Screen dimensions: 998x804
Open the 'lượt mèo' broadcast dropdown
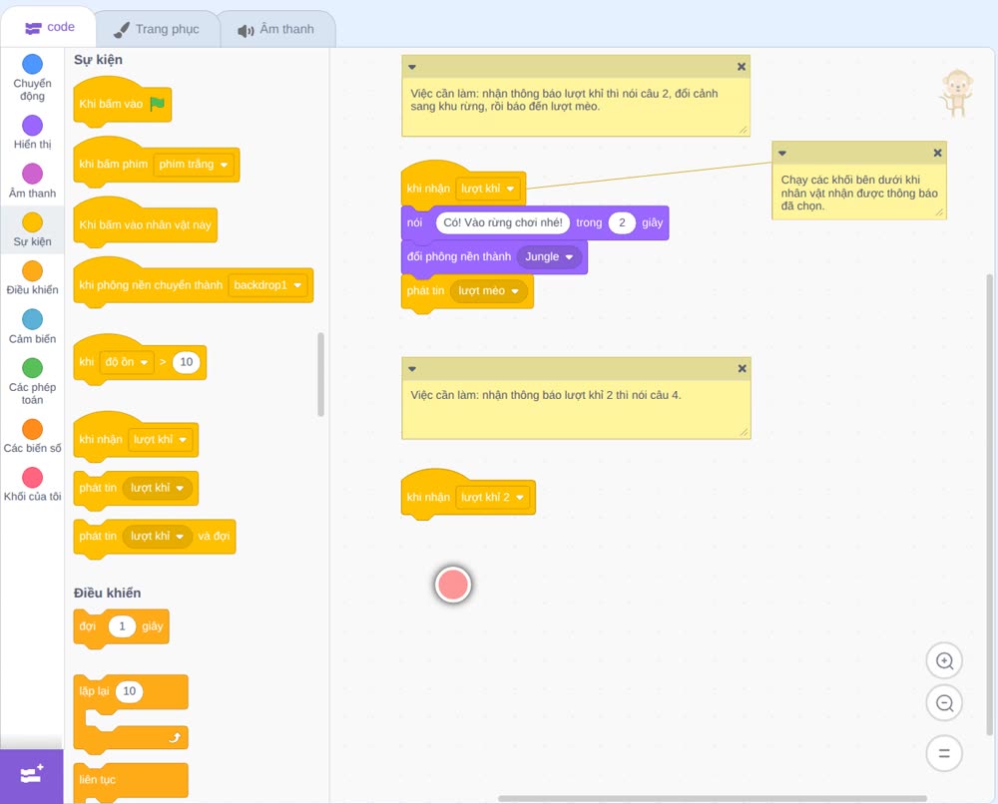click(489, 291)
